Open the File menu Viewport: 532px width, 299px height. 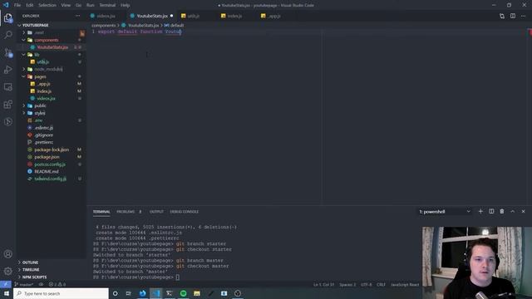(x=17, y=5)
